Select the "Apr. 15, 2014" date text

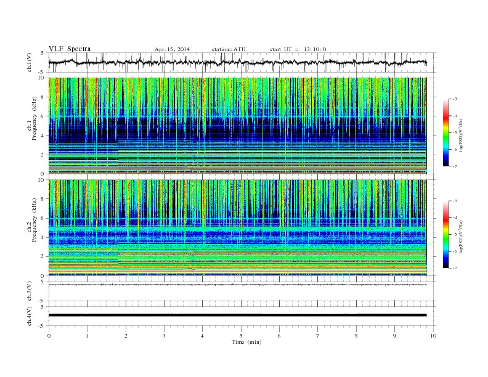[172, 49]
